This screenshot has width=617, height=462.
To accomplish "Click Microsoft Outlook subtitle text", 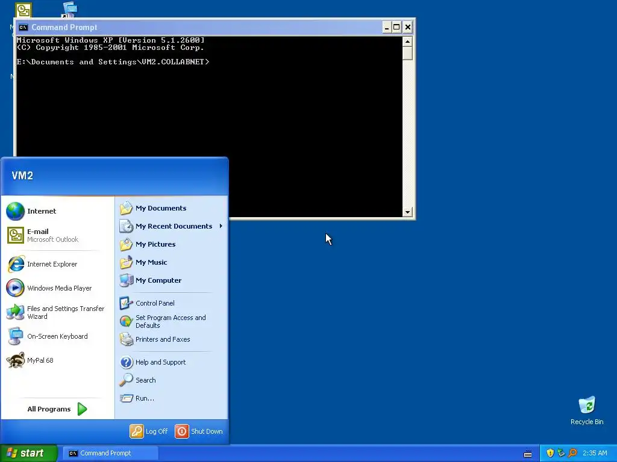I will [x=53, y=239].
